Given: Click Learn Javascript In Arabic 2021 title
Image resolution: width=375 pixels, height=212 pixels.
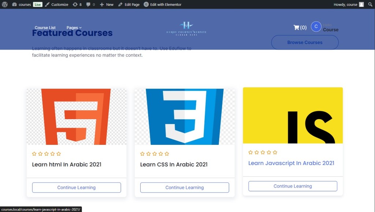Looking at the screenshot, I should 291,163.
